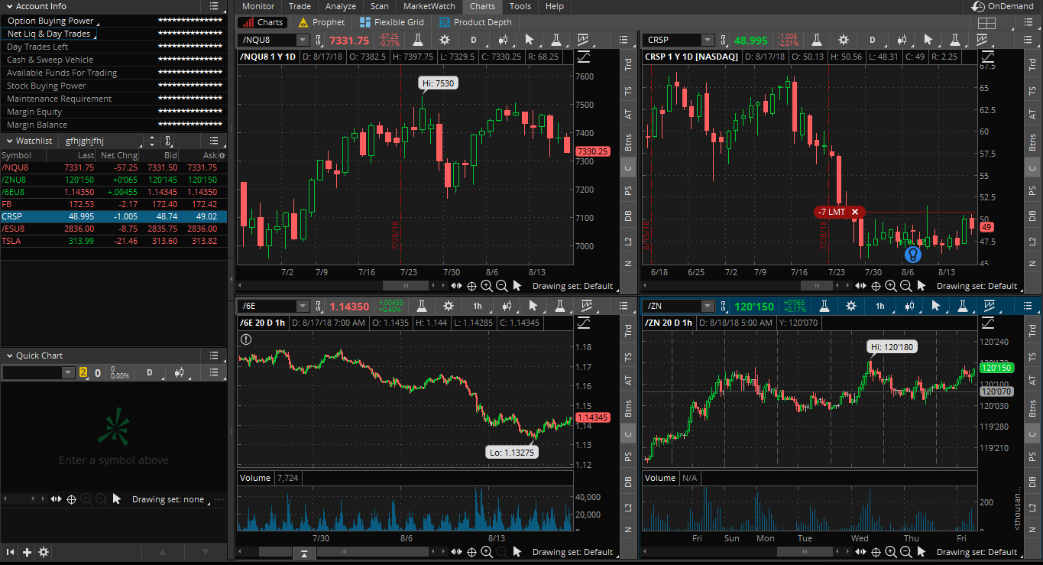Open Account Info list menu icon
1043x565 pixels.
(214, 6)
